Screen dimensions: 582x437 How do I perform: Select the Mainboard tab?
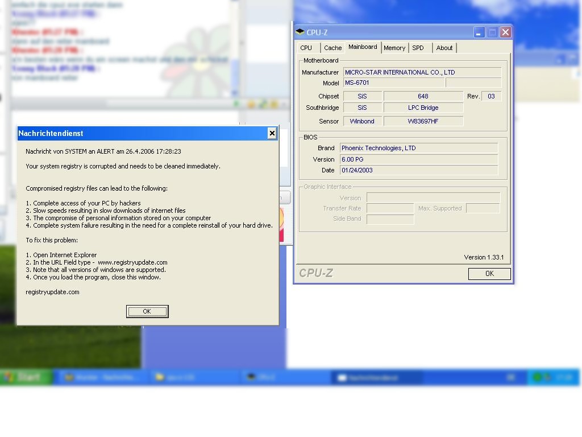pyautogui.click(x=363, y=47)
